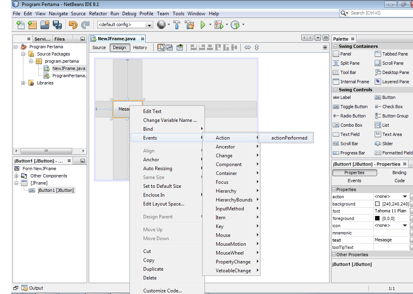Switch to Binding in the properties panel
413x294 pixels.
pos(399,172)
